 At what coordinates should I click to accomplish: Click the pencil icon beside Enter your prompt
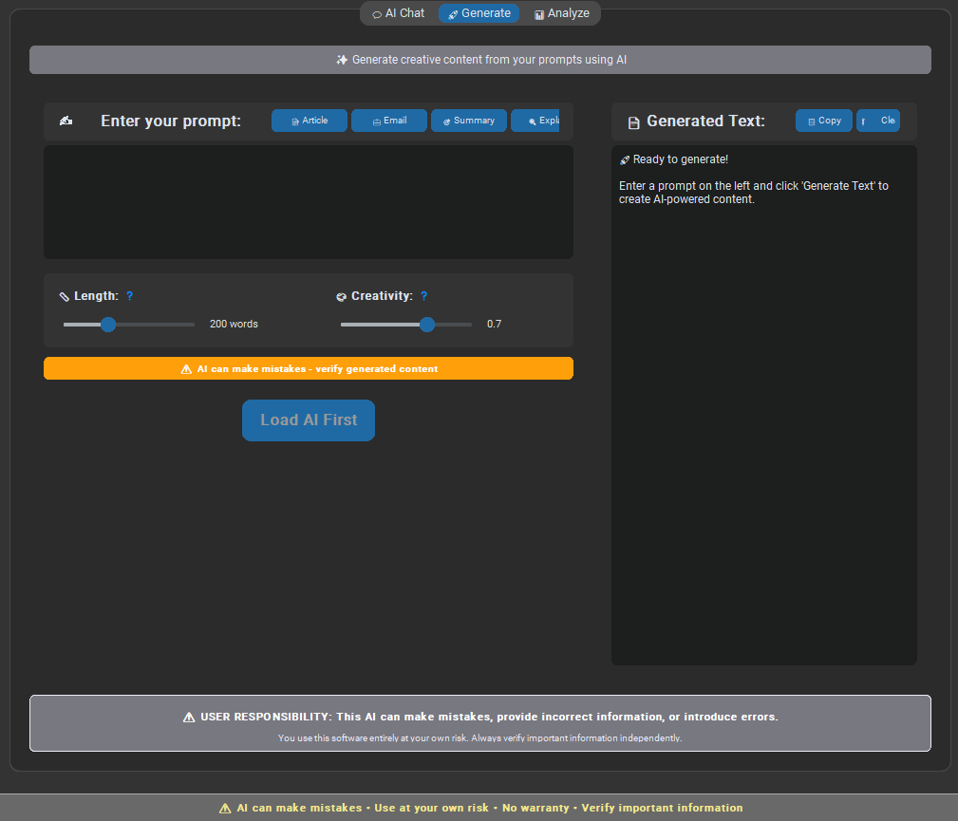pos(66,121)
